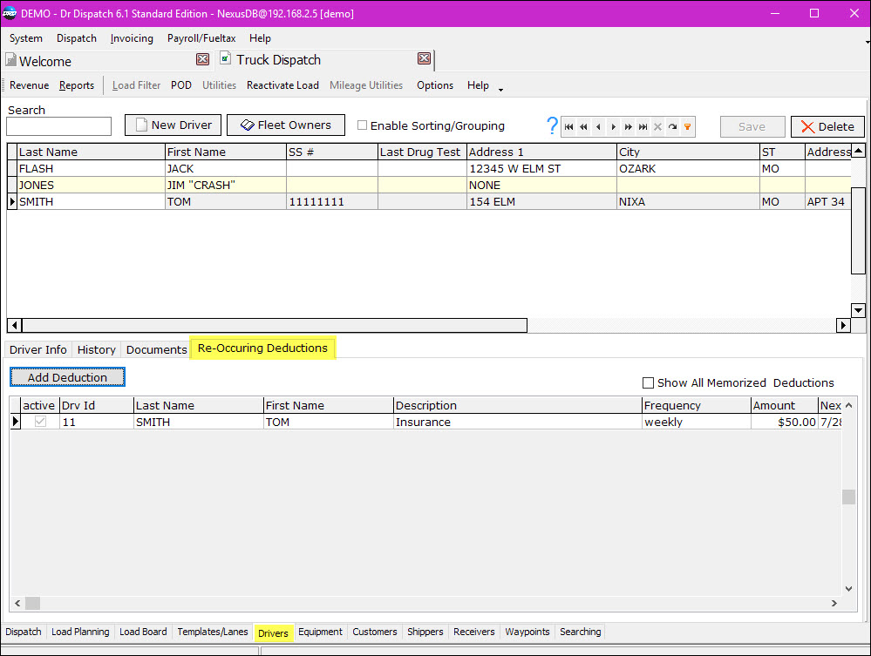Skip forward a page of records

tap(629, 127)
